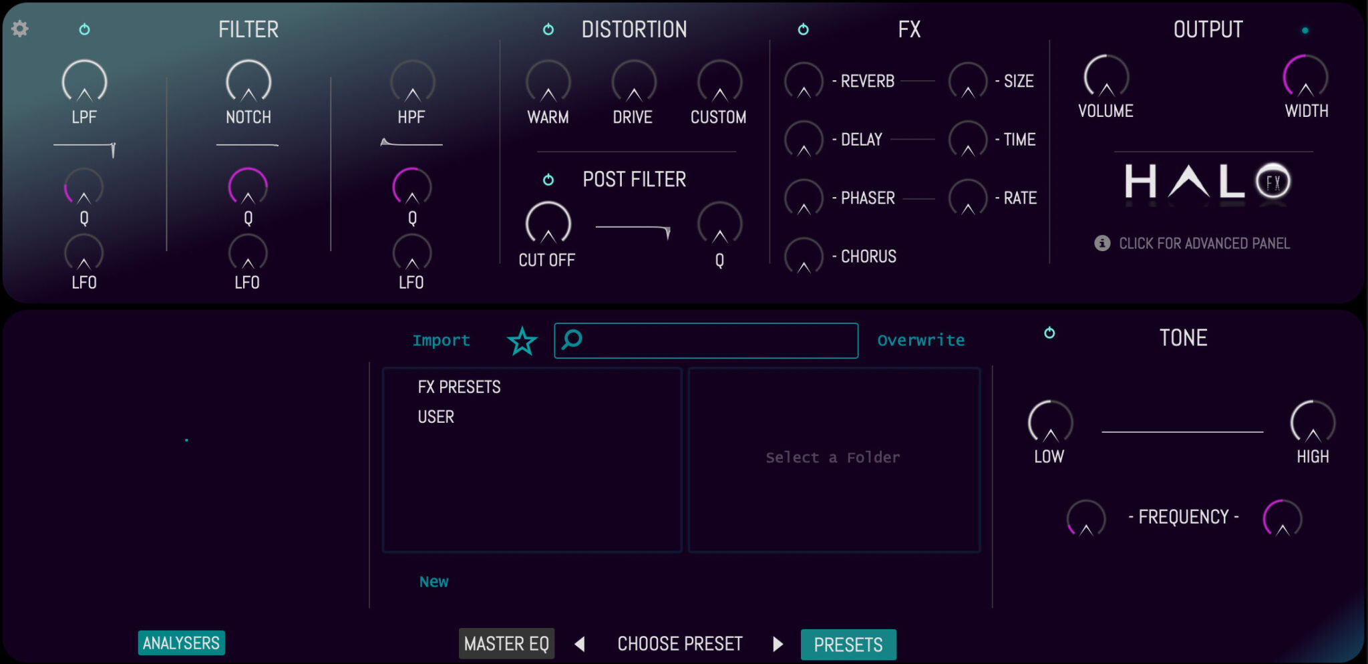The width and height of the screenshot is (1368, 664).
Task: Toggle the FX section on
Action: [x=804, y=29]
